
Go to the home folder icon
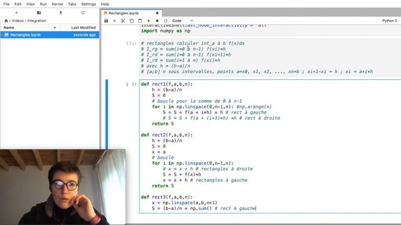click(x=6, y=21)
